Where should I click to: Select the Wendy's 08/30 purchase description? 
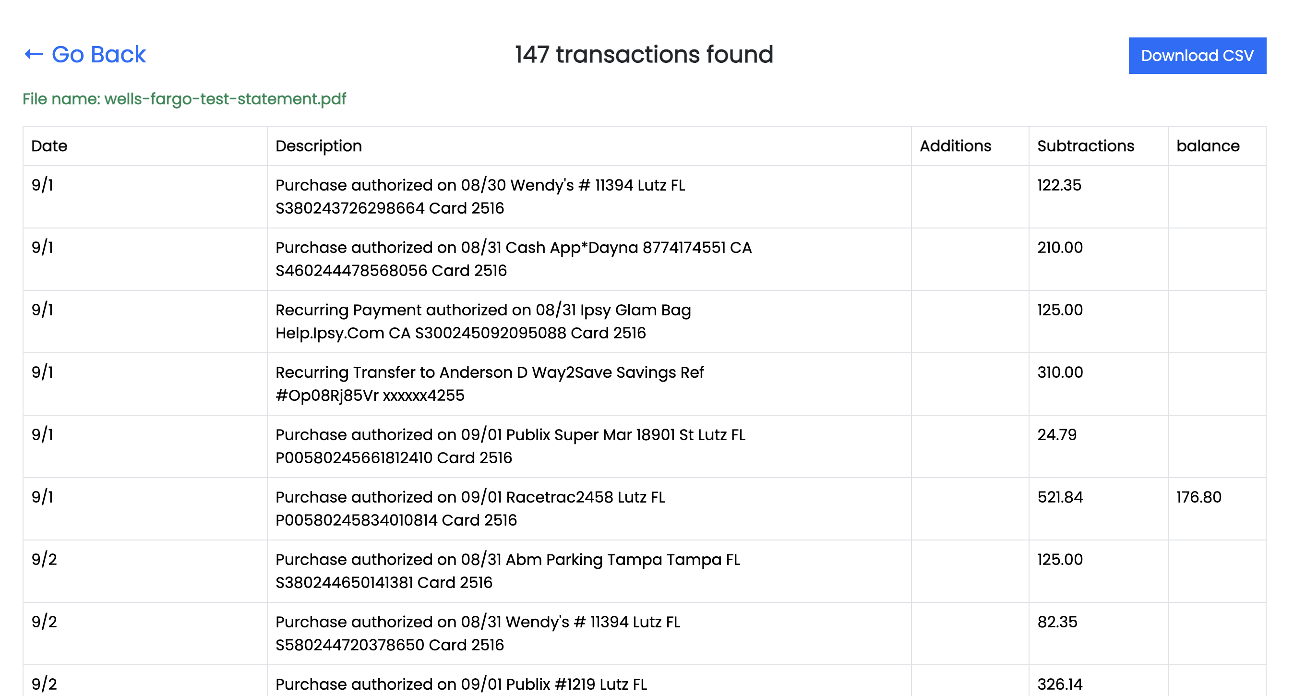479,196
